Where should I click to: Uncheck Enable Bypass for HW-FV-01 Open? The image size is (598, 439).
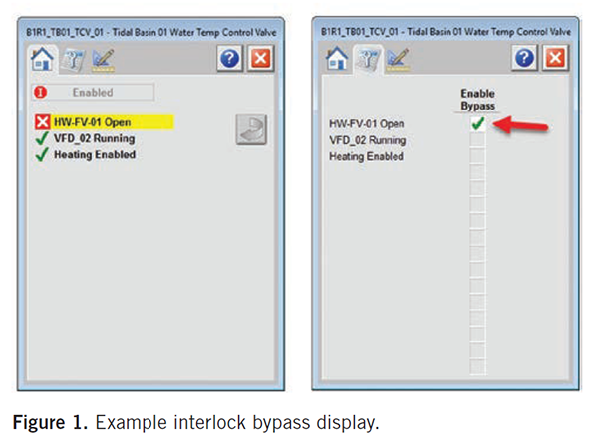coord(477,123)
